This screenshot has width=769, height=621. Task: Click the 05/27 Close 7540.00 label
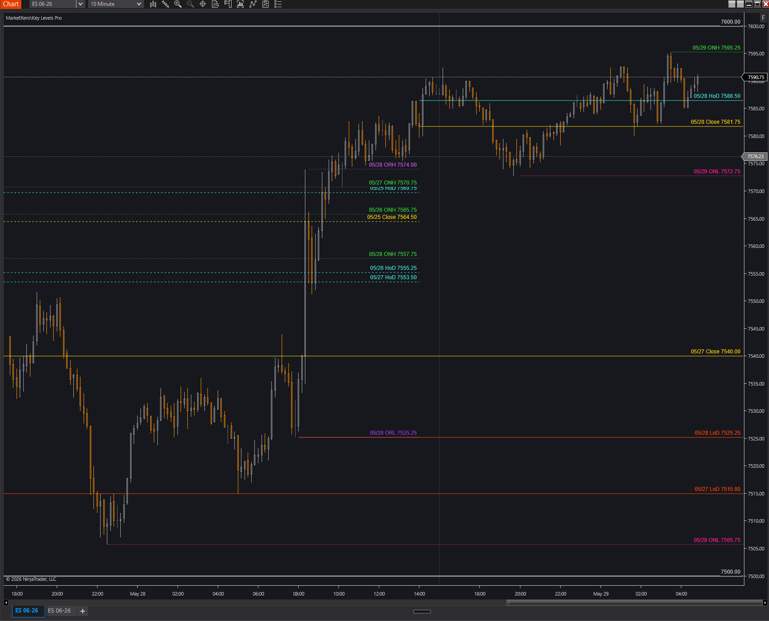click(715, 352)
